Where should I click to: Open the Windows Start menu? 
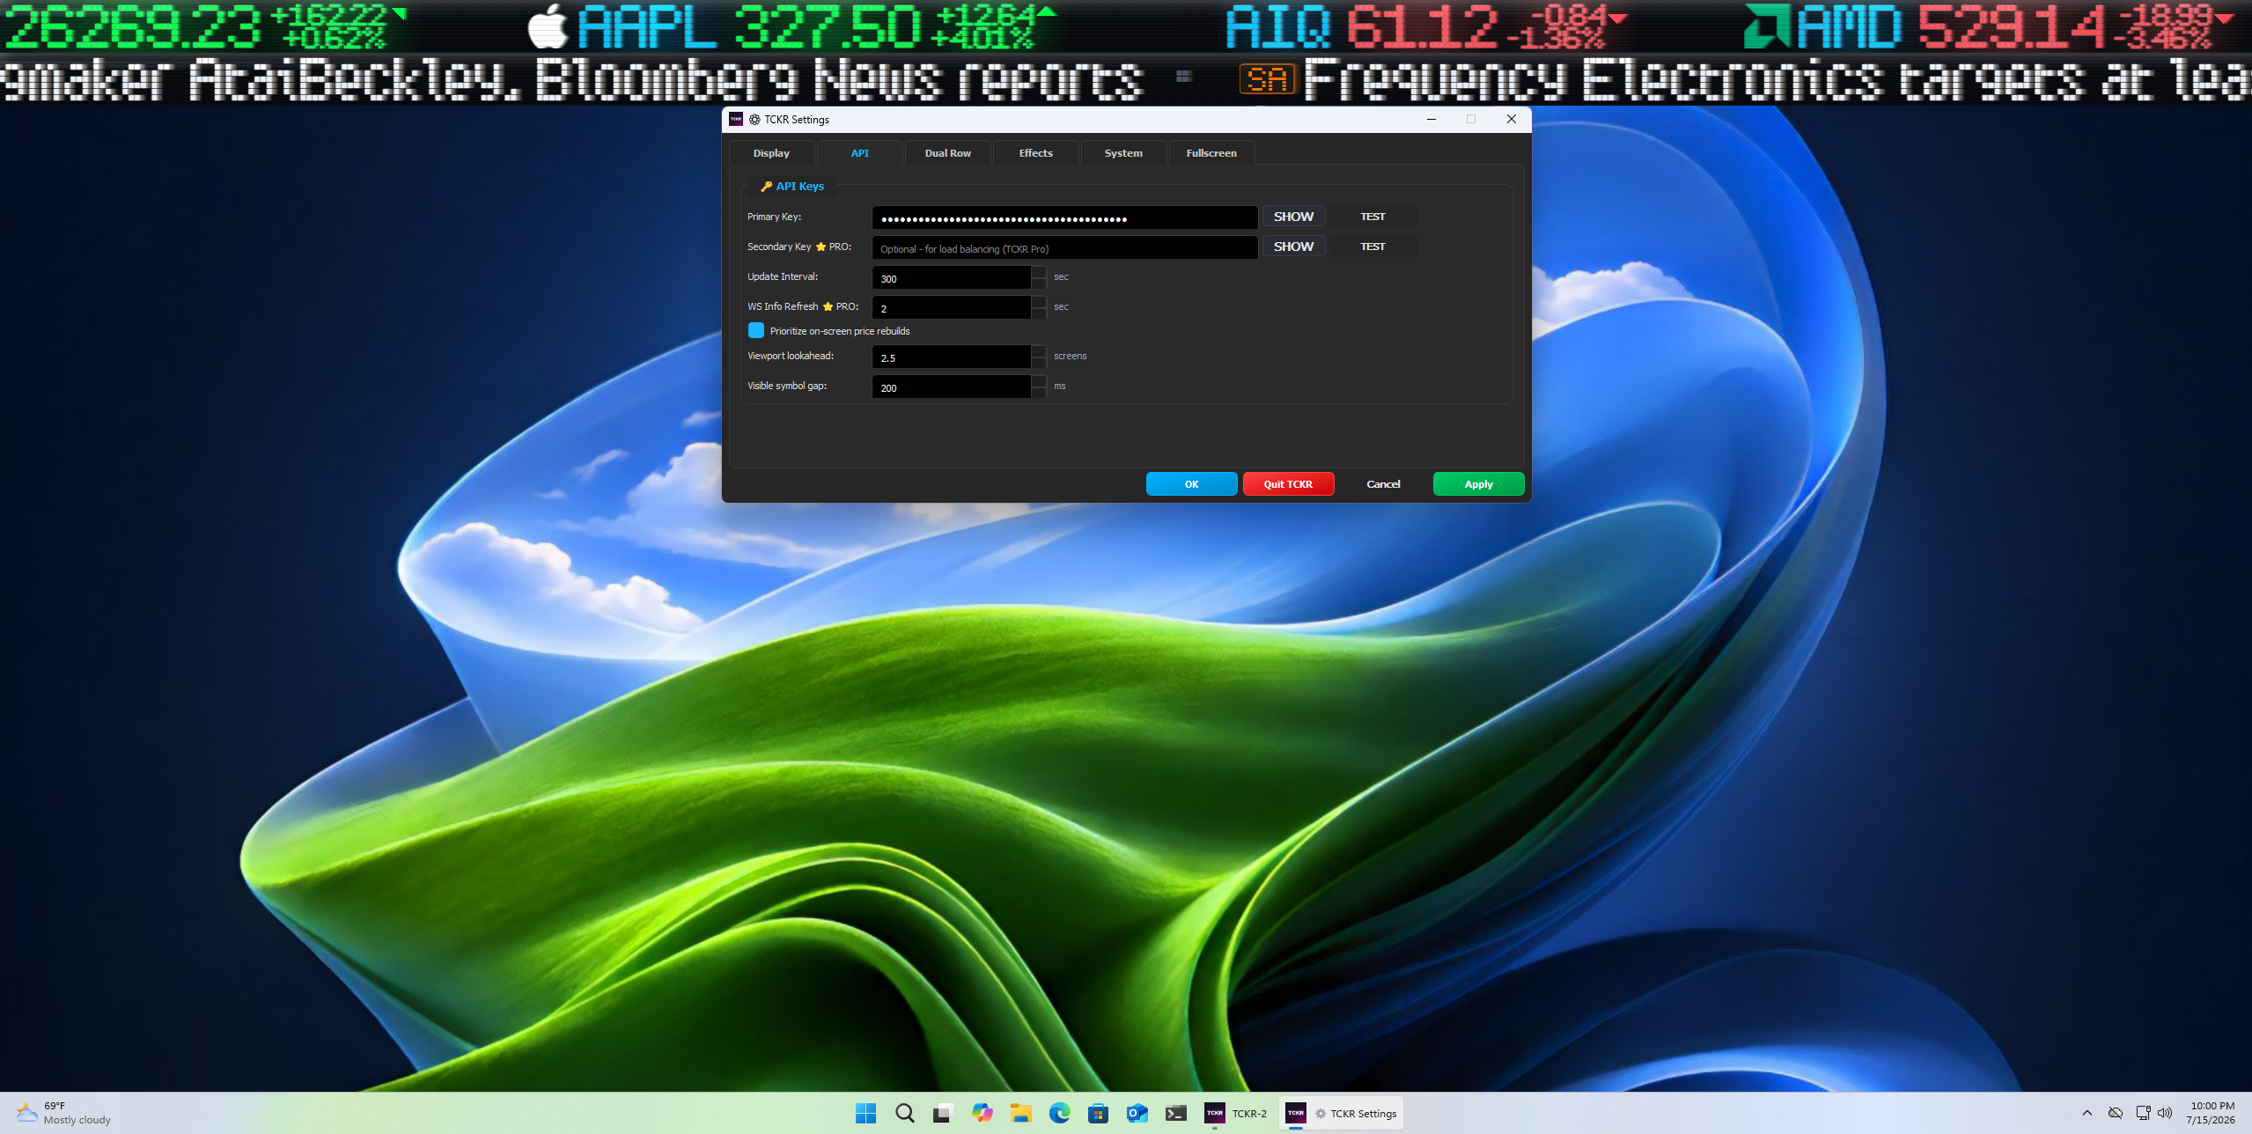tap(865, 1113)
